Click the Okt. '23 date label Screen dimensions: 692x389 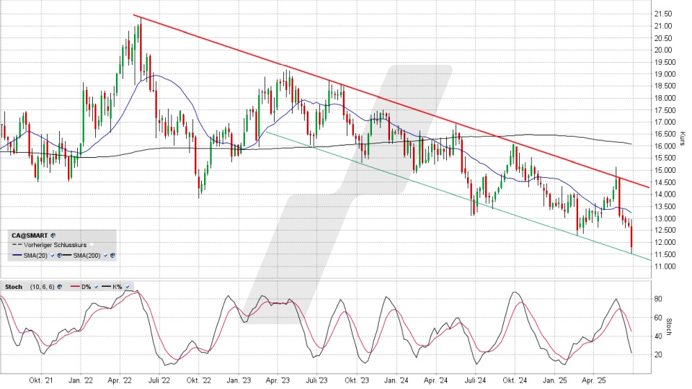(357, 380)
